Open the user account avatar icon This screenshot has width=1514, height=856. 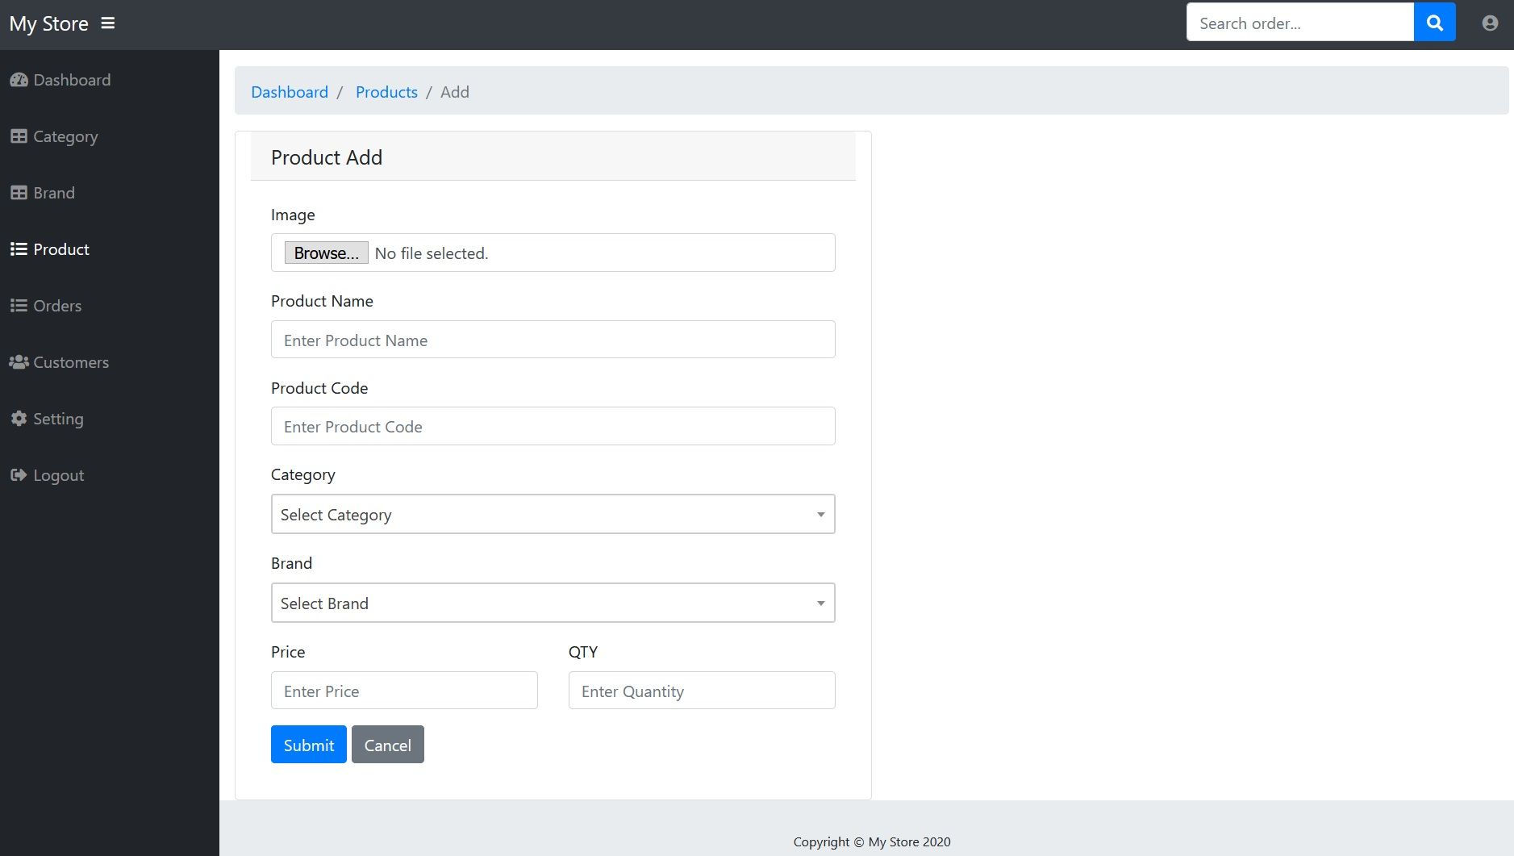[1490, 23]
